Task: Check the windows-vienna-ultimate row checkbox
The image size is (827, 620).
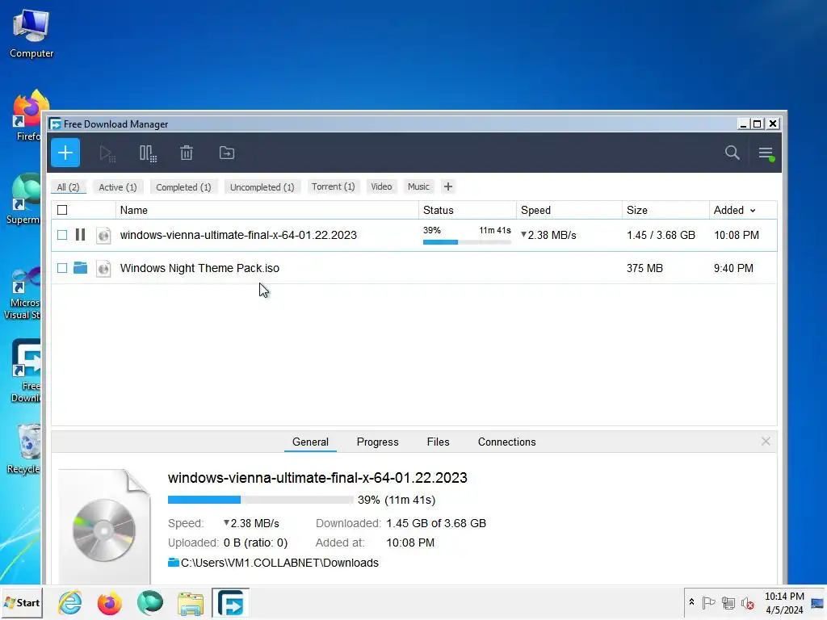Action: pos(62,235)
